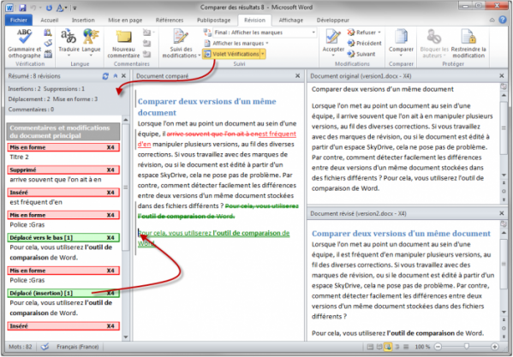Click the previous comment icon in Commentaires group
Viewport: 513px width, 357px height.
147,43
